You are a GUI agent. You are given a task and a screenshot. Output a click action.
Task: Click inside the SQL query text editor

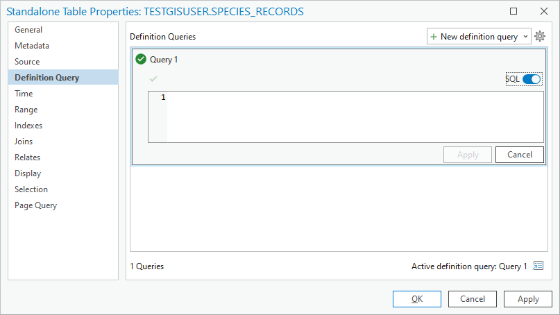pyautogui.click(x=354, y=117)
